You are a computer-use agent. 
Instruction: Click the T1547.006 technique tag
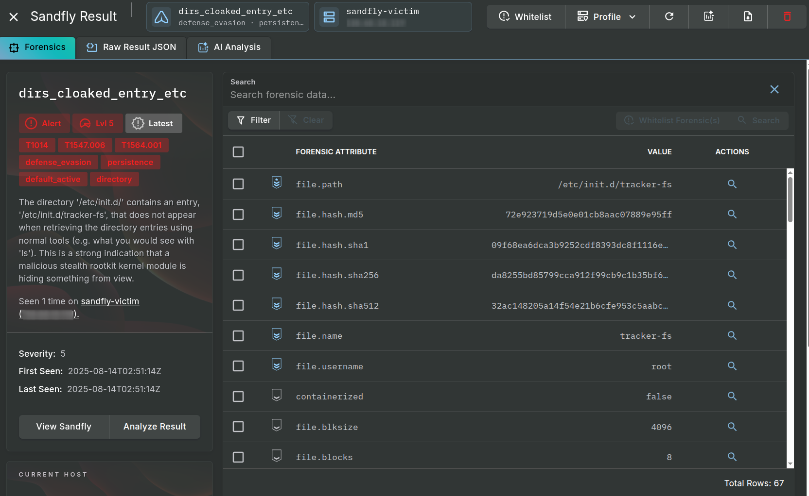point(85,145)
